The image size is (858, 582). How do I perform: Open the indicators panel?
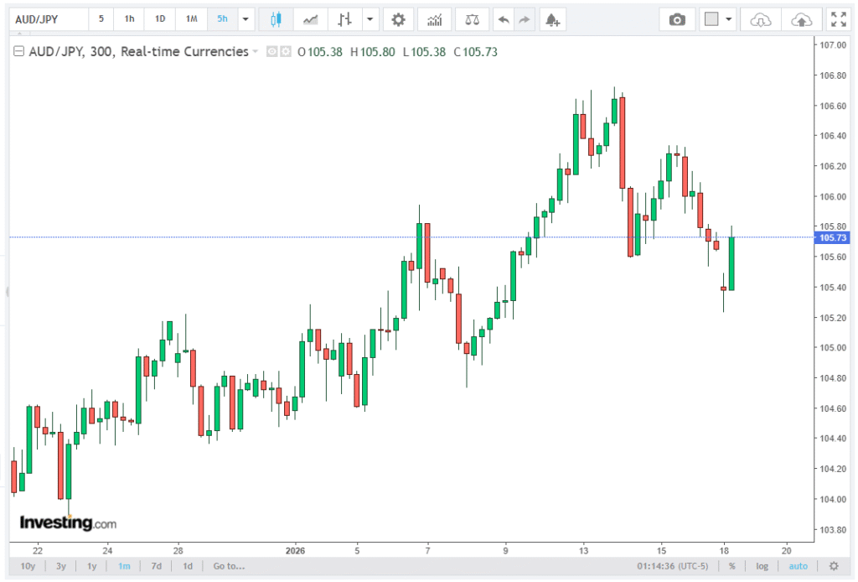434,19
